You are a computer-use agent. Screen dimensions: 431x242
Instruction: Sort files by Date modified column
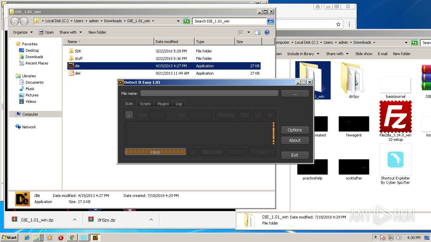tap(174, 42)
